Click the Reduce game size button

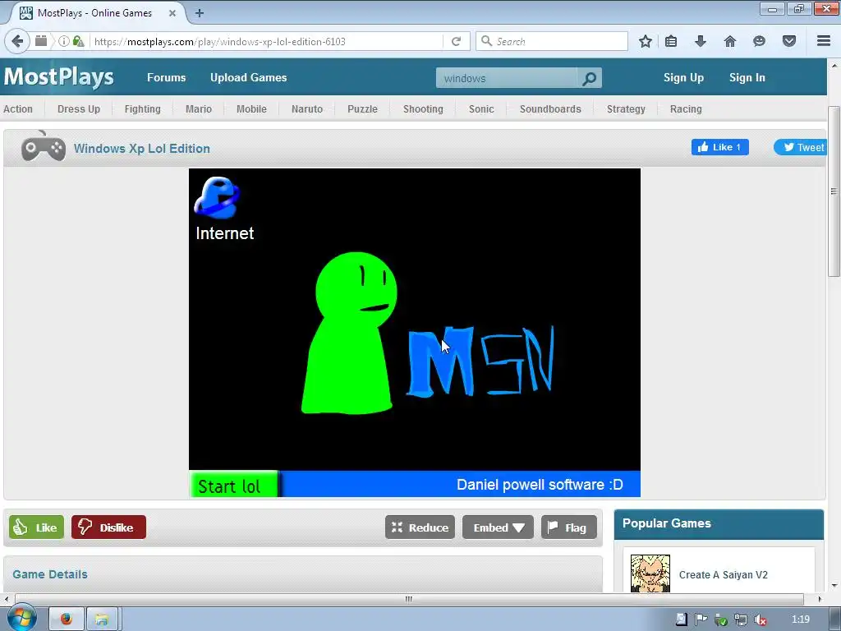(x=420, y=527)
